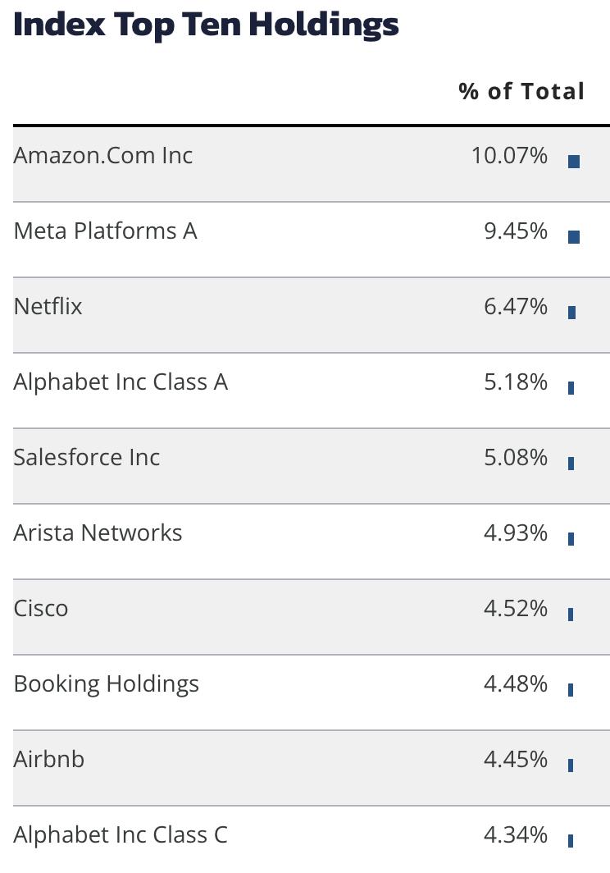The image size is (610, 873).
Task: Click the % of Total column header
Action: (x=521, y=91)
